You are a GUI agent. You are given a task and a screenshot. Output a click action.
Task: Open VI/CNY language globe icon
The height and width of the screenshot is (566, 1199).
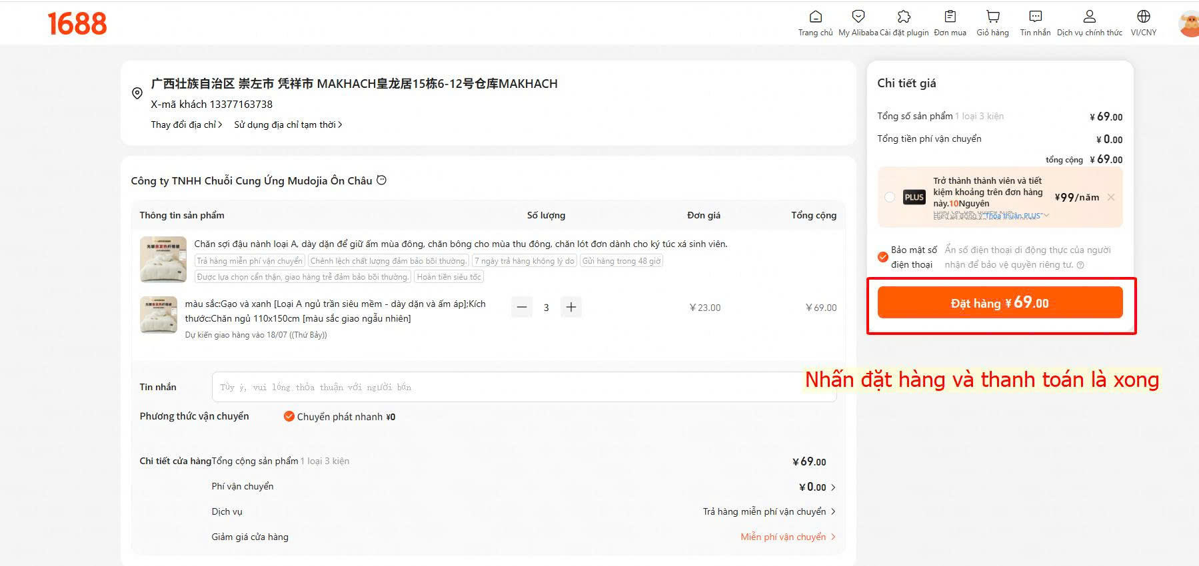[x=1144, y=17]
